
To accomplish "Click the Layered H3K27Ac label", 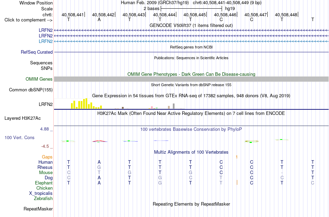I will (23, 118).
